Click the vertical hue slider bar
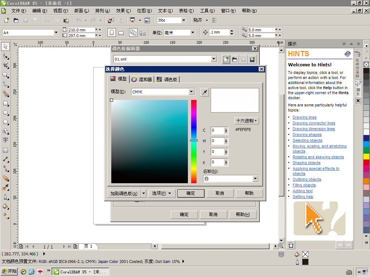Image resolution: width=370 pixels, height=277 pixels. 194,141
